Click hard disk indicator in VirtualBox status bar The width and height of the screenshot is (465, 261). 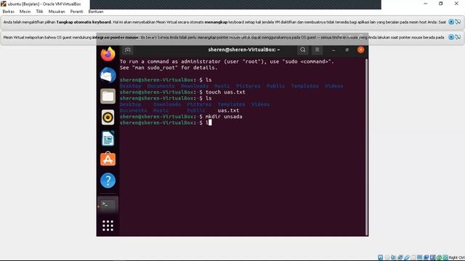[x=380, y=257]
